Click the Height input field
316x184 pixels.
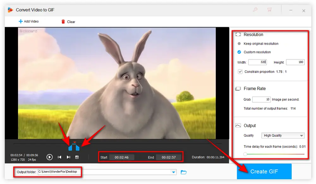[x=295, y=62]
